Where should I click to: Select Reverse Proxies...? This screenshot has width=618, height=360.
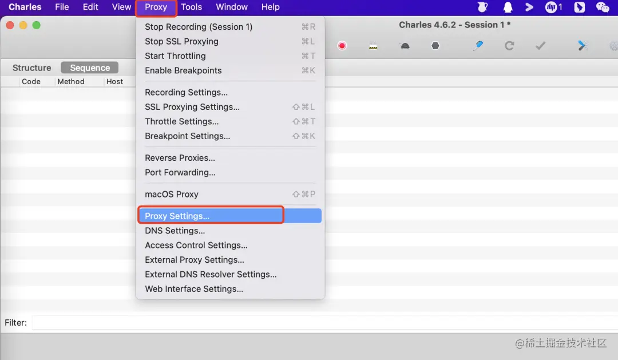(230, 158)
